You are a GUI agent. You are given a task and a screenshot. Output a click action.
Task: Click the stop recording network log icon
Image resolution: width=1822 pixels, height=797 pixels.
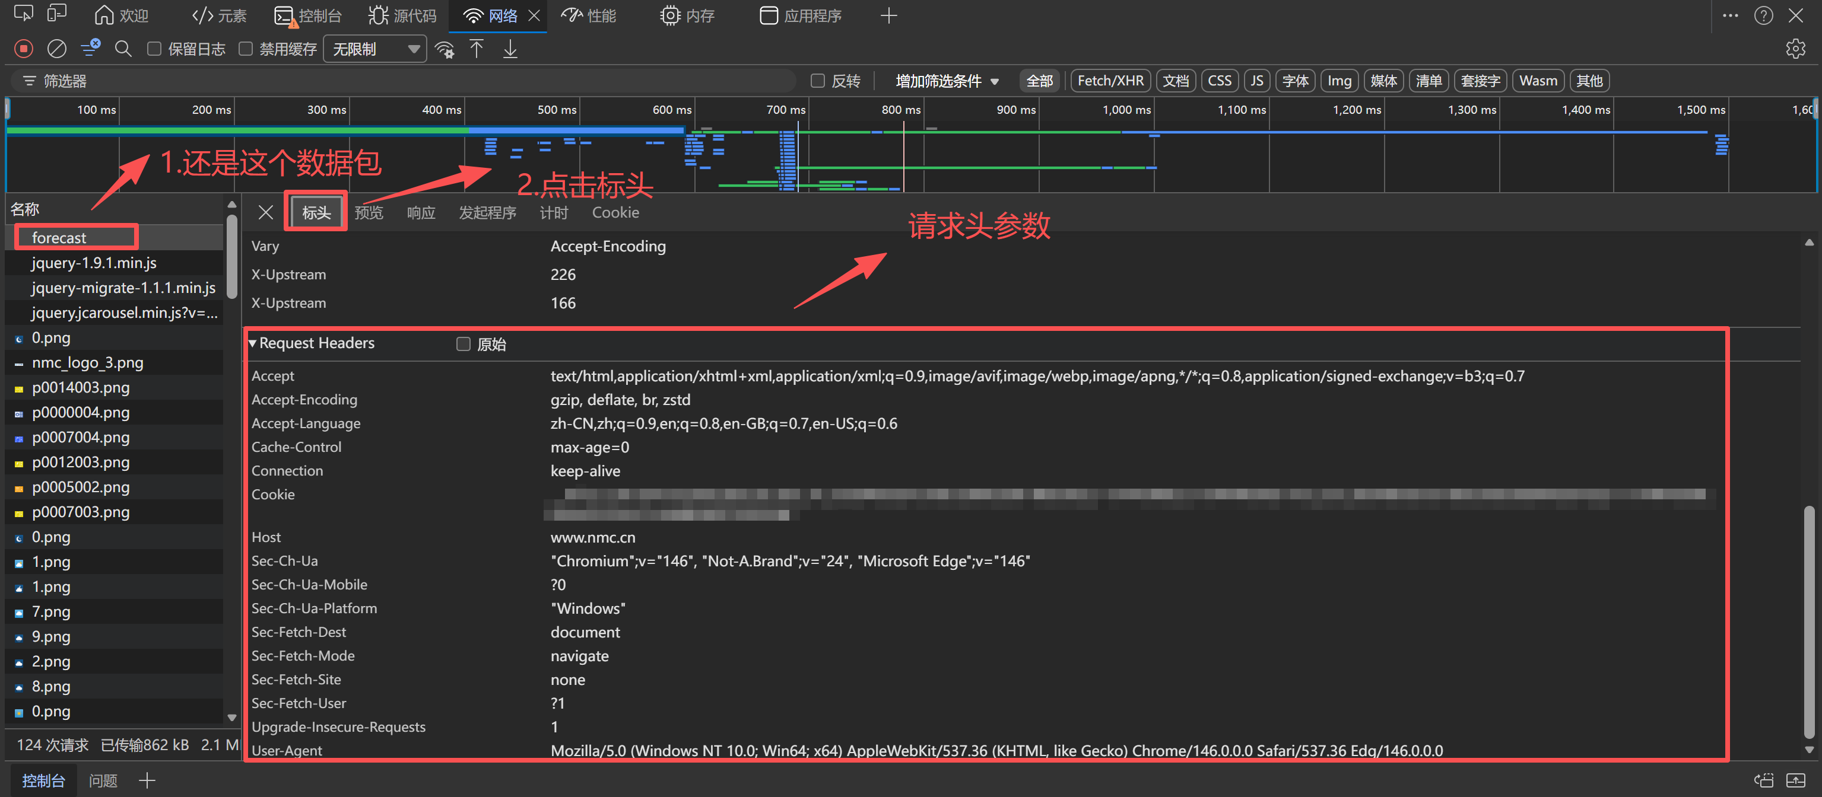23,49
